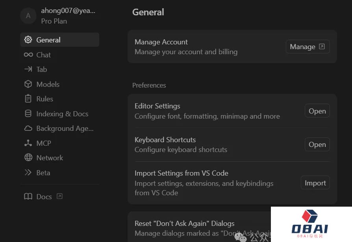The image size is (352, 242).
Task: Click the Rules clipboard icon
Action: pos(28,99)
